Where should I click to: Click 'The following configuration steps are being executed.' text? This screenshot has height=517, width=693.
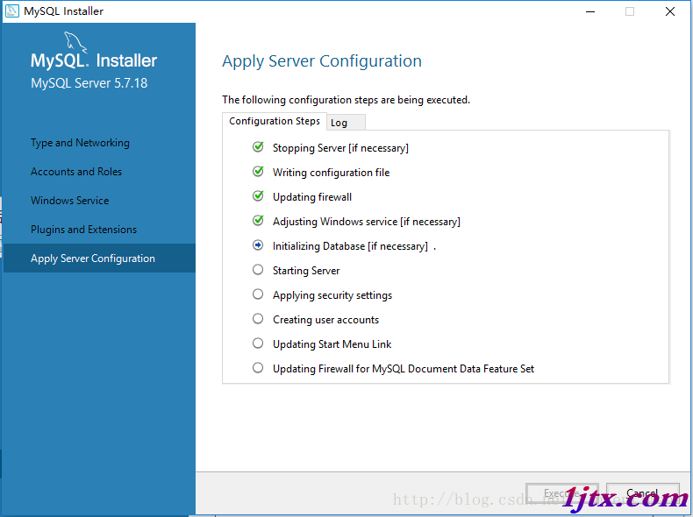(346, 100)
